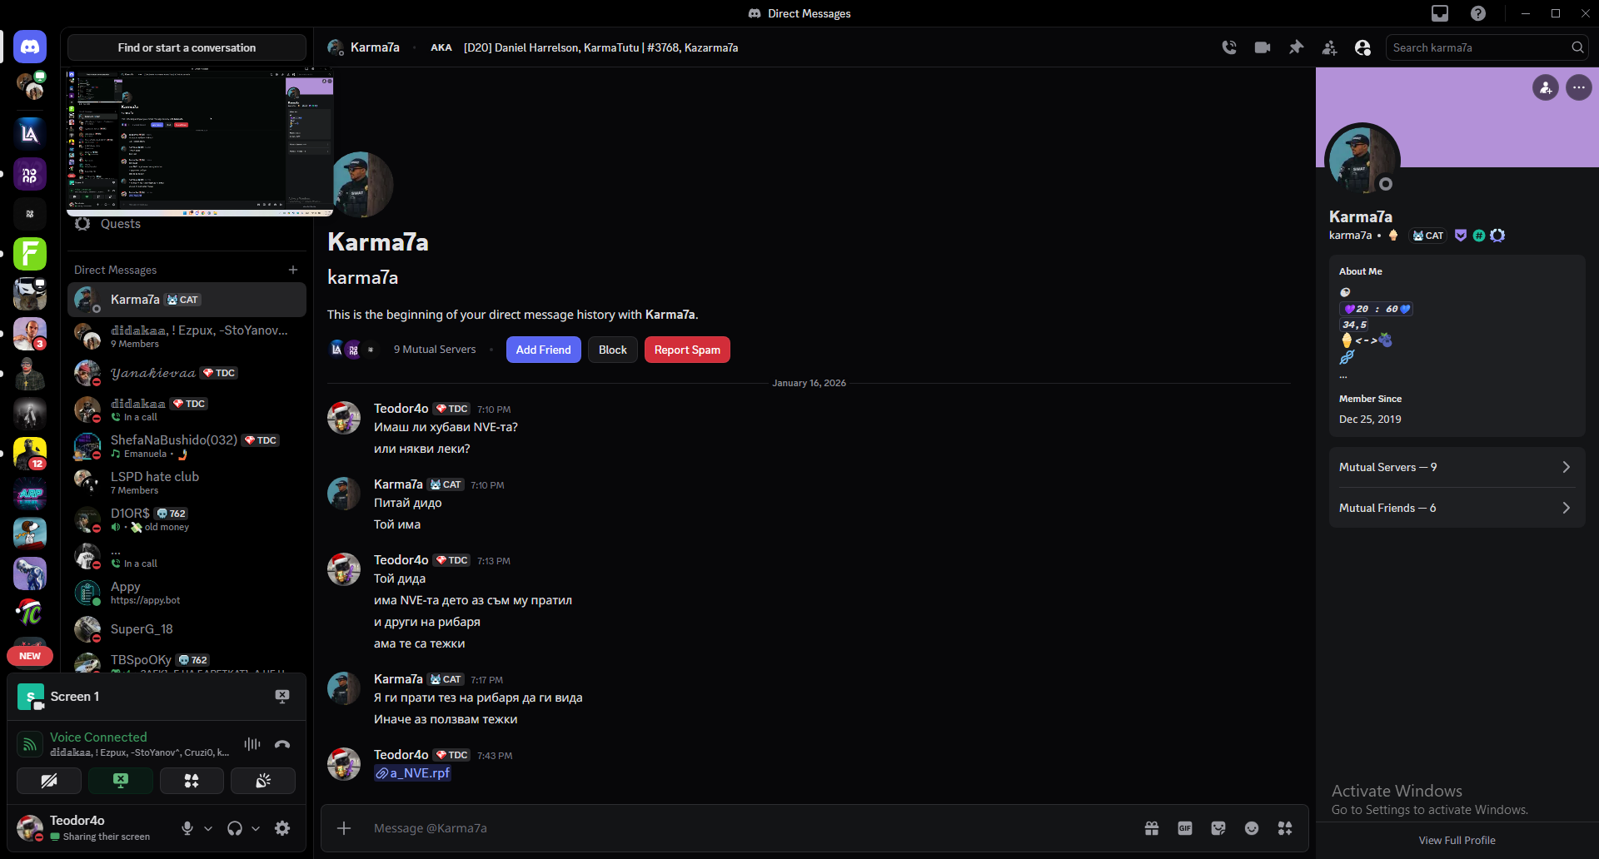The height and width of the screenshot is (859, 1599).
Task: Open pinned messages
Action: pyautogui.click(x=1296, y=47)
